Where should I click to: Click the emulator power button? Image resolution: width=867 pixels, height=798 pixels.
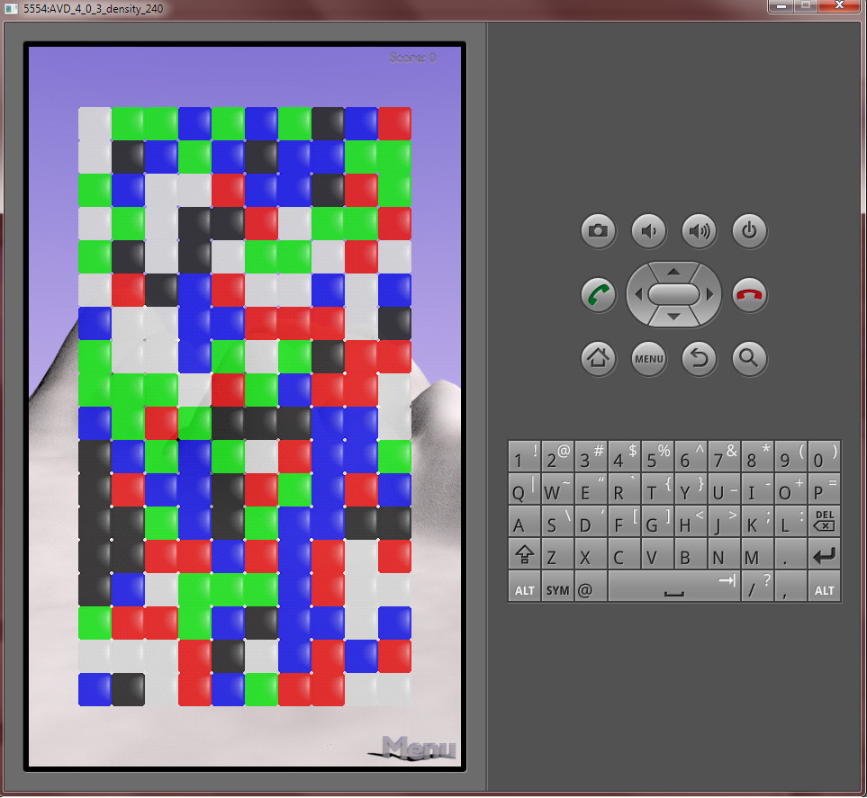[x=749, y=230]
